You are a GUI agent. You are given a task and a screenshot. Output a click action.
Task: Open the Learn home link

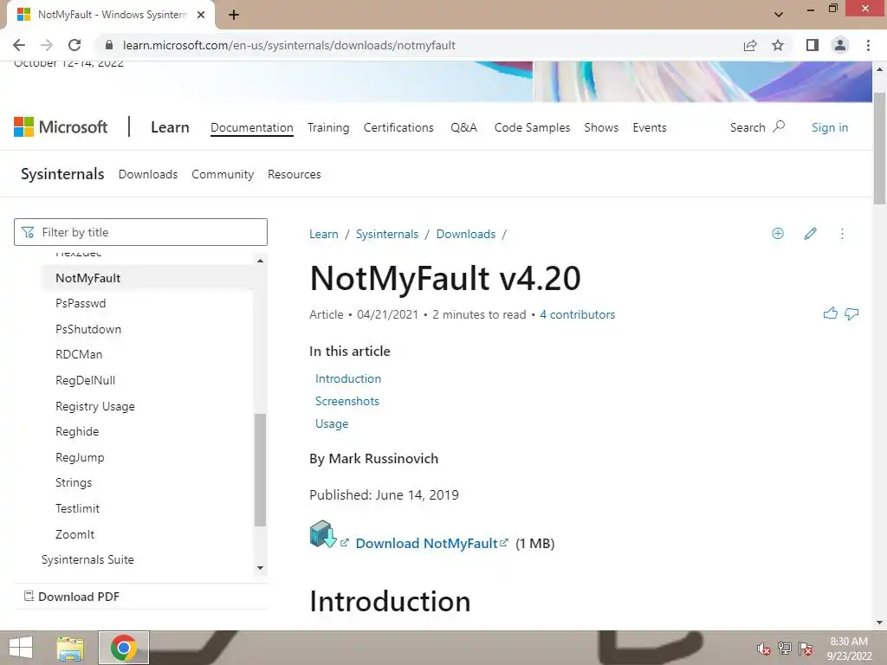pyautogui.click(x=170, y=127)
